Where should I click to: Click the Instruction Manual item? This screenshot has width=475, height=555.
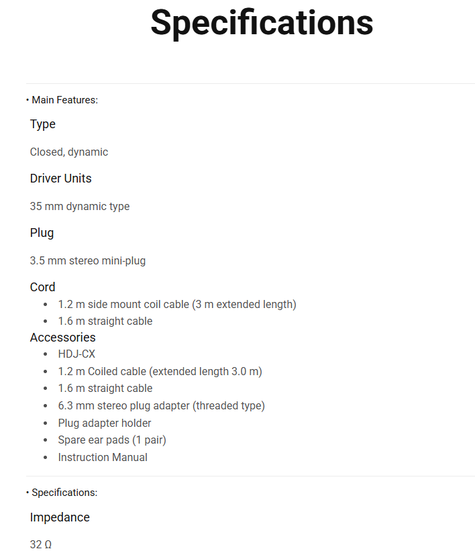click(x=103, y=458)
